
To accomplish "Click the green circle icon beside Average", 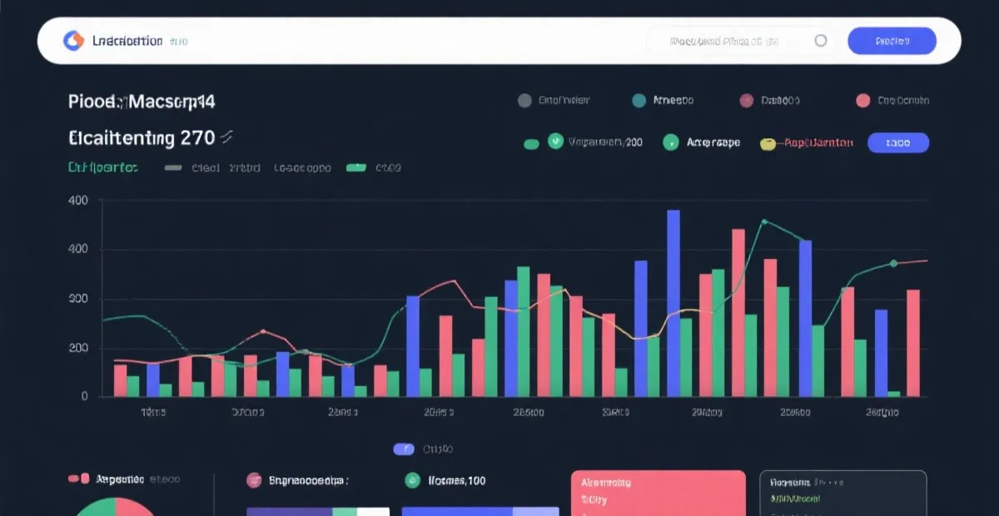I will (x=670, y=143).
